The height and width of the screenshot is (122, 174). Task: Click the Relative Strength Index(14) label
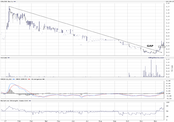[x=14, y=101]
